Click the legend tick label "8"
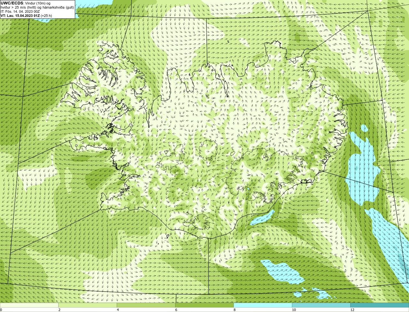This screenshot has width=409, height=312. pos(235,310)
